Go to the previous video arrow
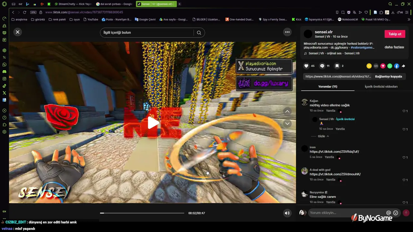This screenshot has height=232, width=413. tap(287, 111)
